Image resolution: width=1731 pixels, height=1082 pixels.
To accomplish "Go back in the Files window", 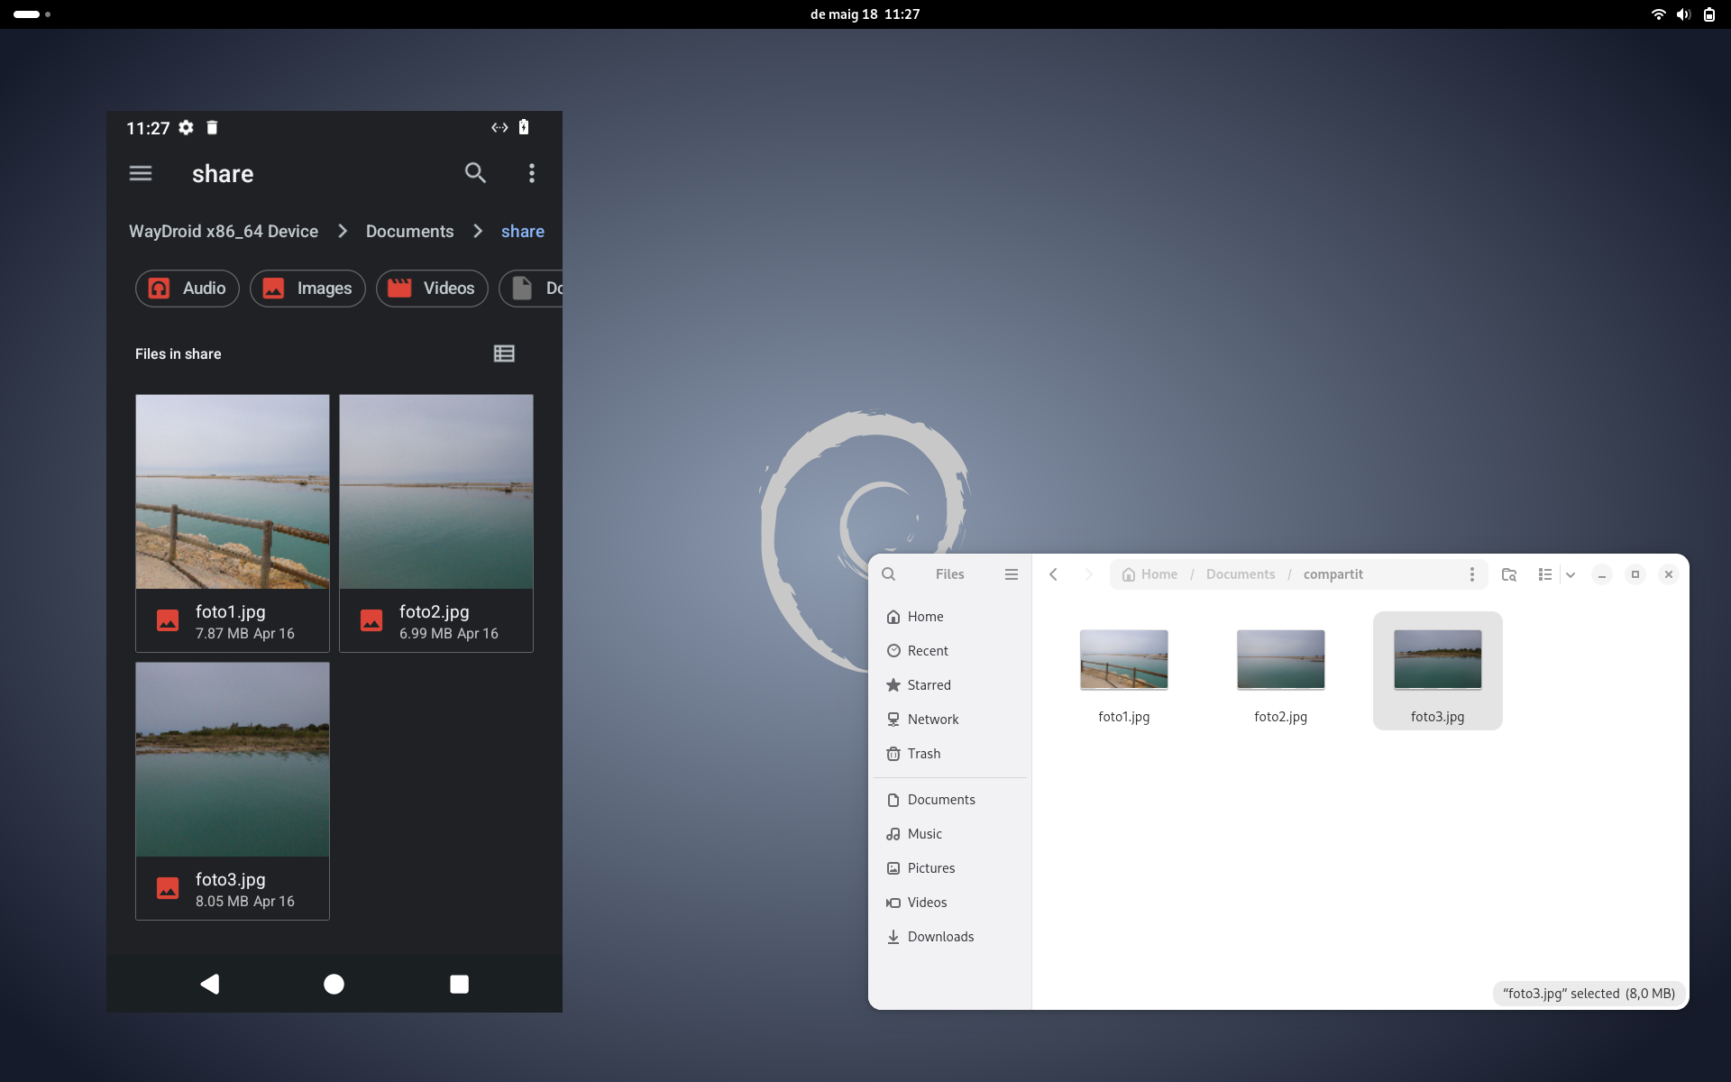I will coord(1053,574).
